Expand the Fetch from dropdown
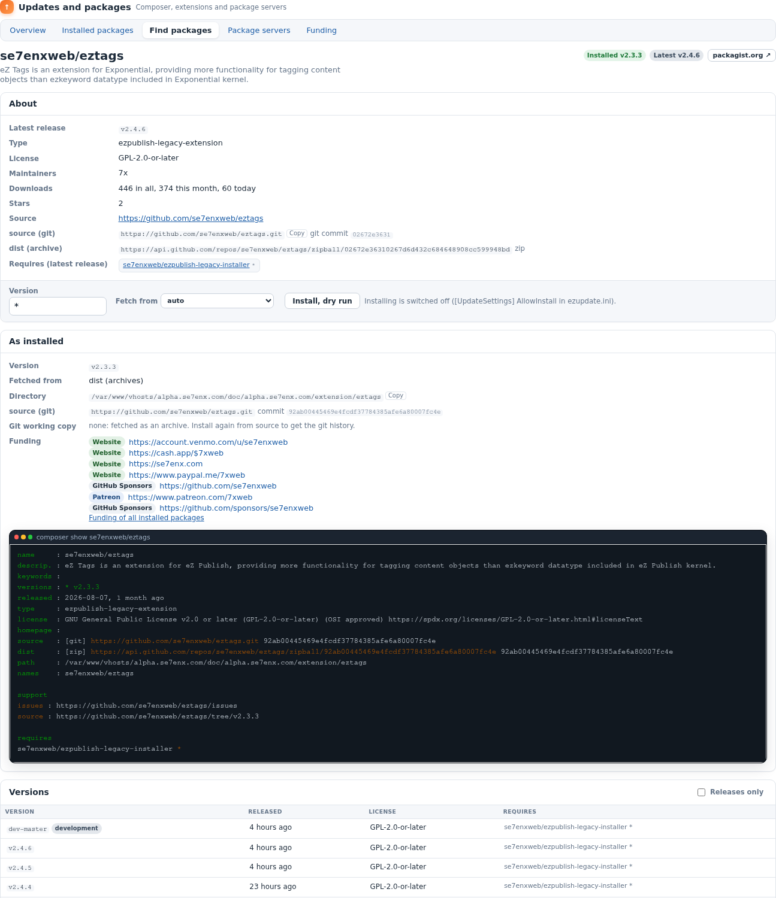This screenshot has width=776, height=898. tap(217, 301)
